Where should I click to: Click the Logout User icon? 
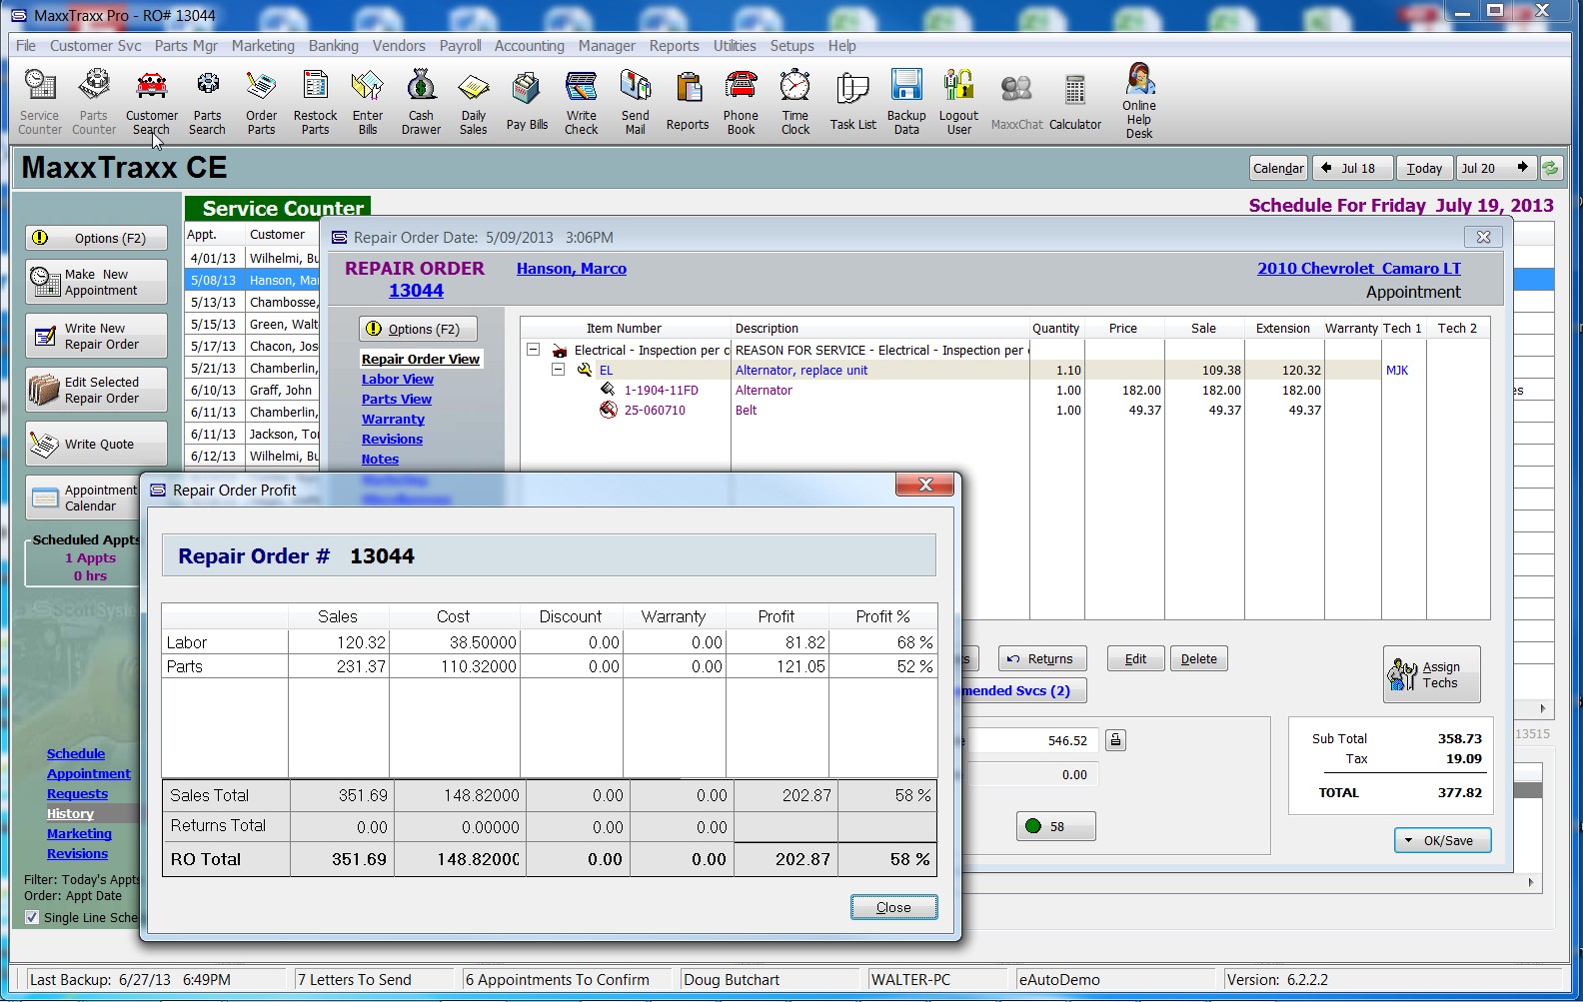(x=959, y=101)
